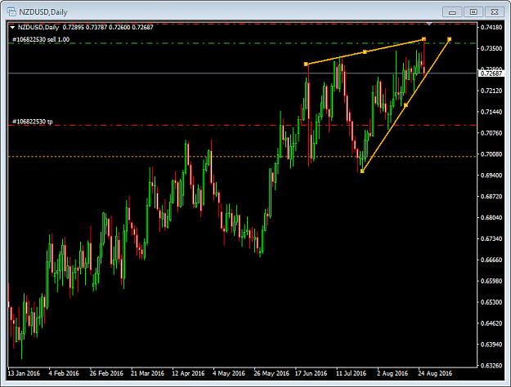The width and height of the screenshot is (511, 387).
Task: Maximize the NZDUSD,Daily chart window
Action: click(473, 12)
